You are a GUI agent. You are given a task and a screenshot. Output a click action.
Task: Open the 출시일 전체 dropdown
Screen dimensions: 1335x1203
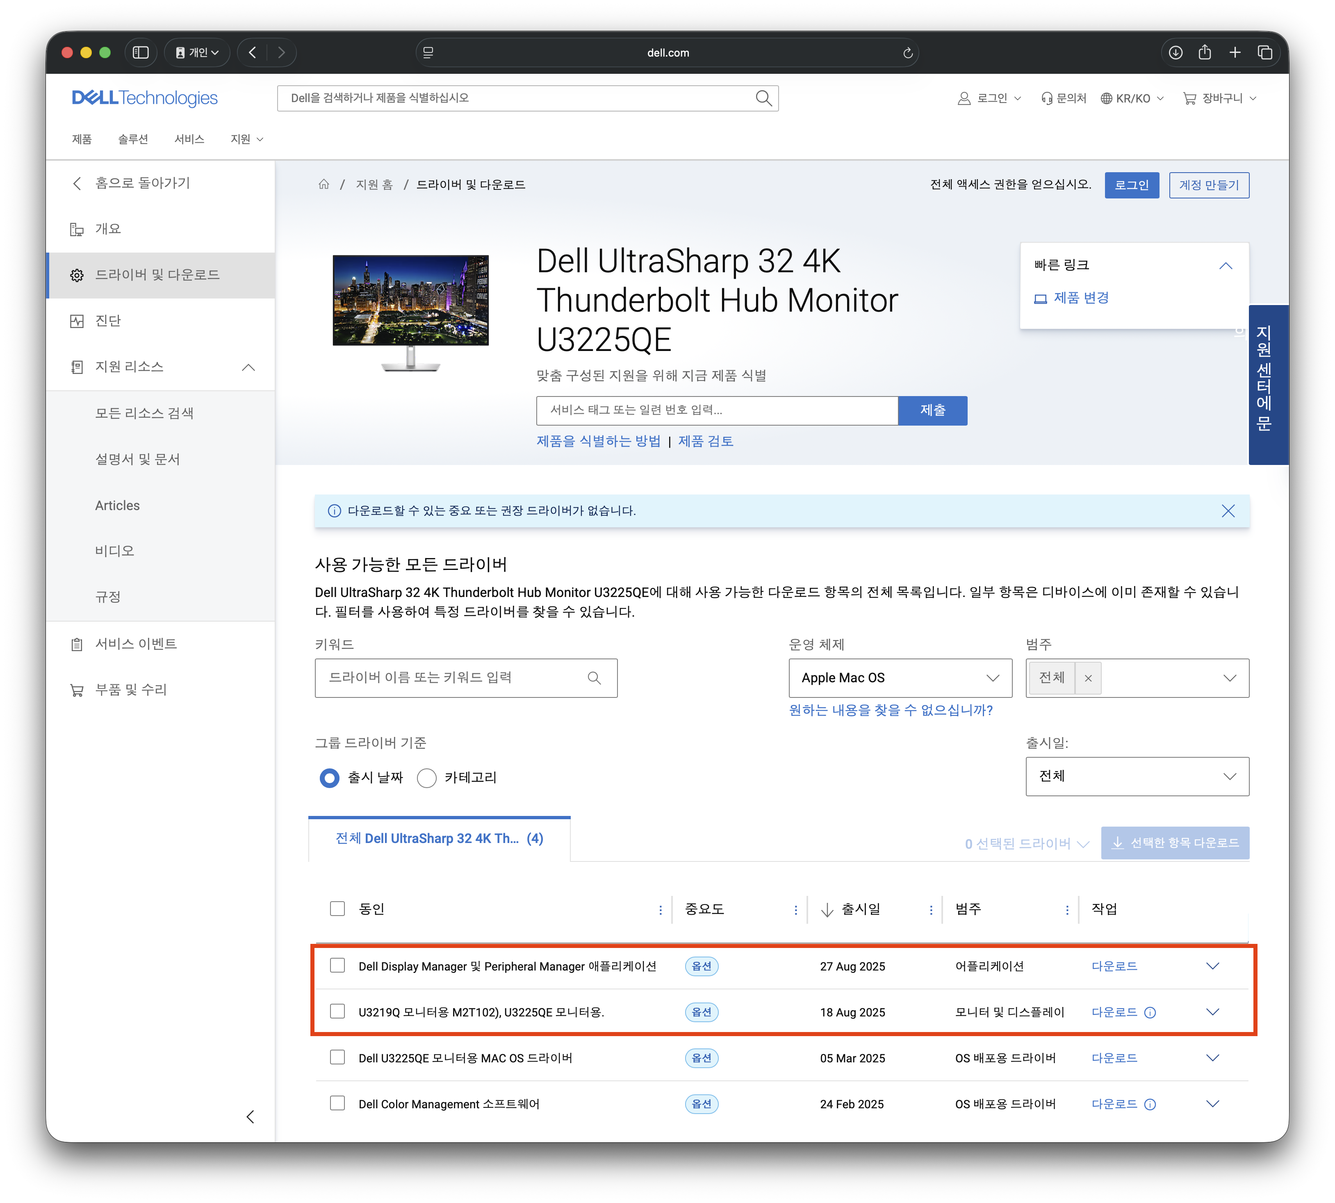pyautogui.click(x=1137, y=777)
